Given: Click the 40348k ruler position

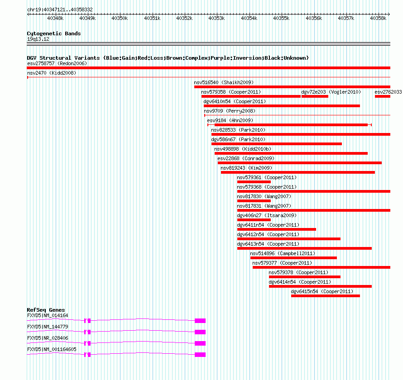Looking at the screenshot, I should click(55, 18).
